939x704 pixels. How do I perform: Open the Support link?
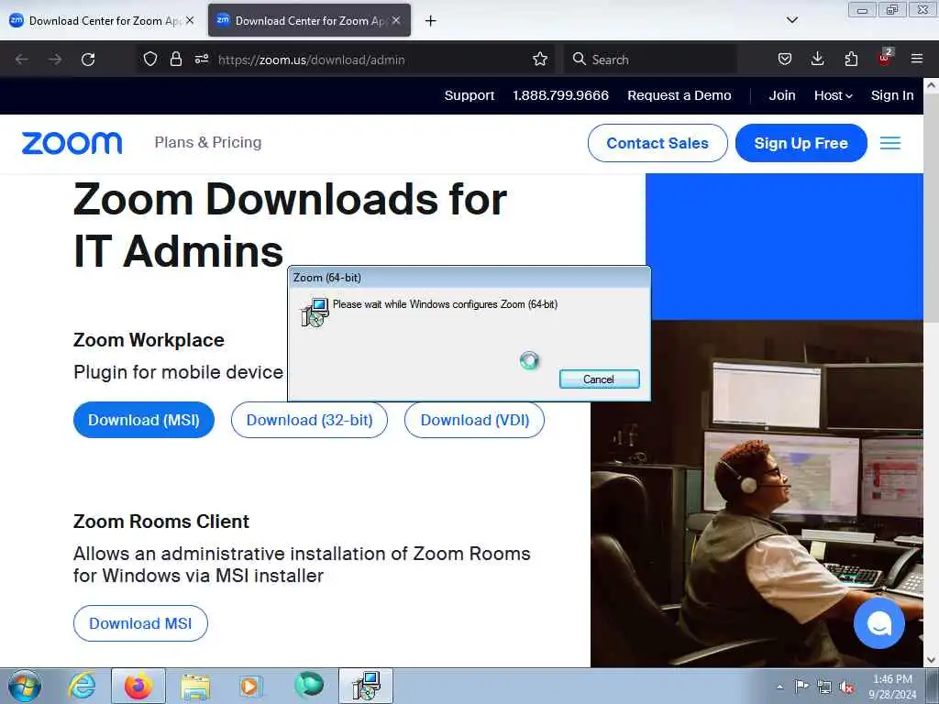pos(469,95)
